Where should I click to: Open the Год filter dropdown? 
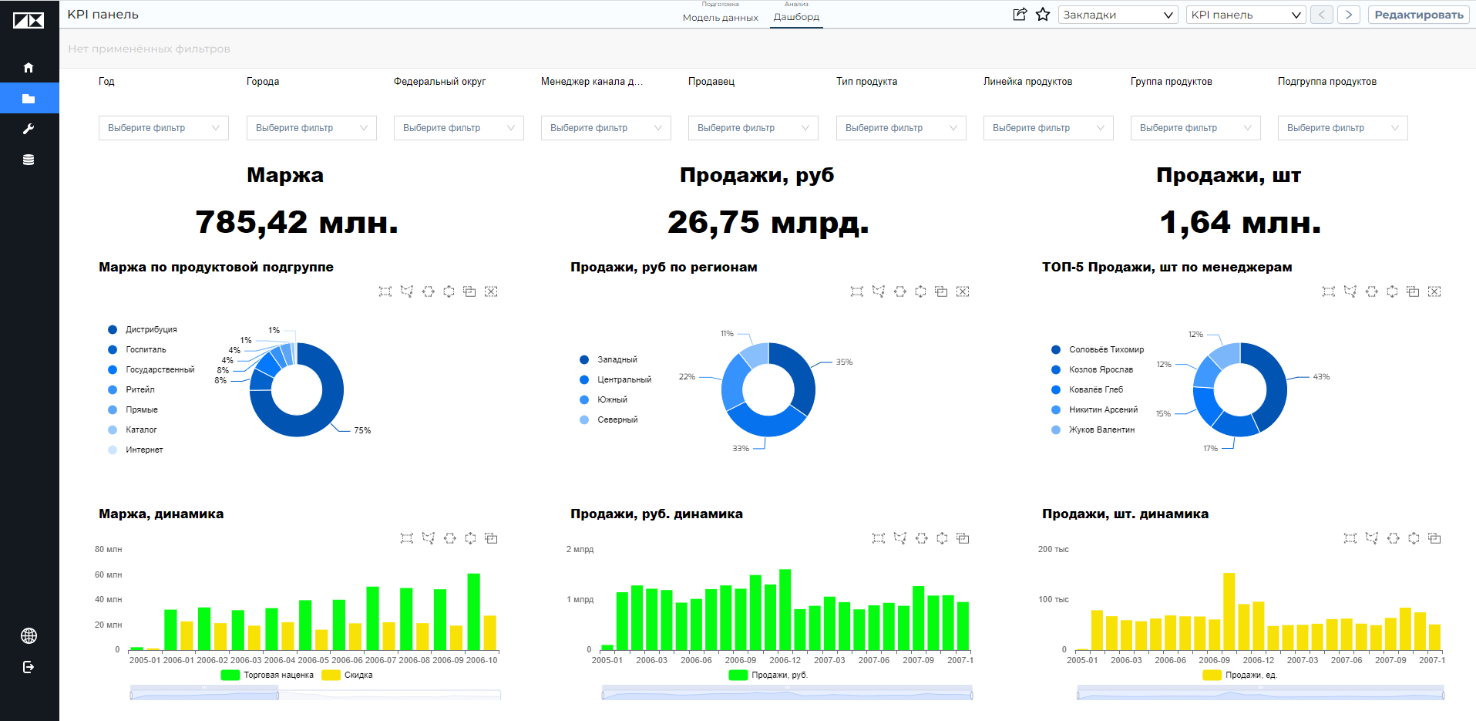coord(163,128)
